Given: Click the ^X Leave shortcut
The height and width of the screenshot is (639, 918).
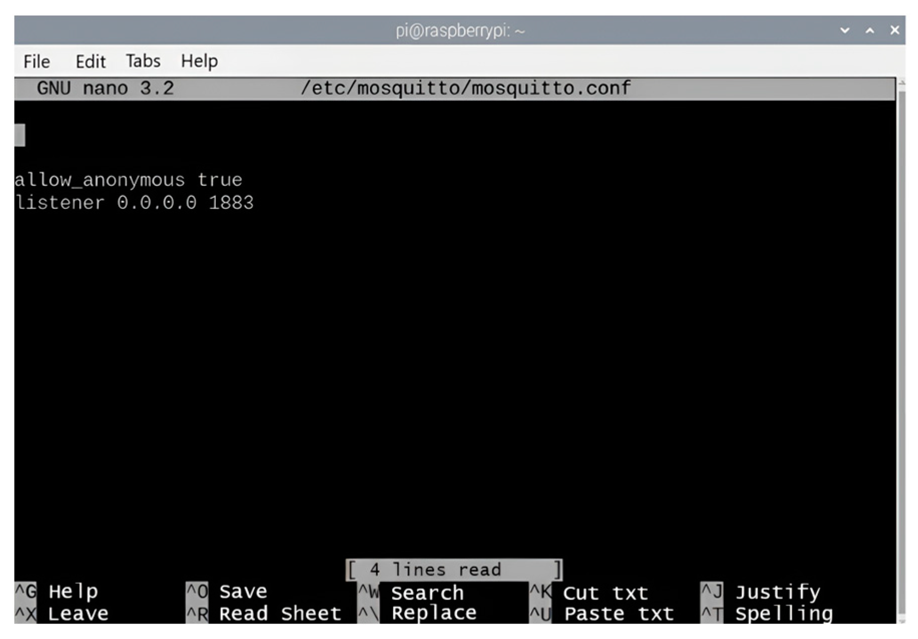Looking at the screenshot, I should pos(62,613).
